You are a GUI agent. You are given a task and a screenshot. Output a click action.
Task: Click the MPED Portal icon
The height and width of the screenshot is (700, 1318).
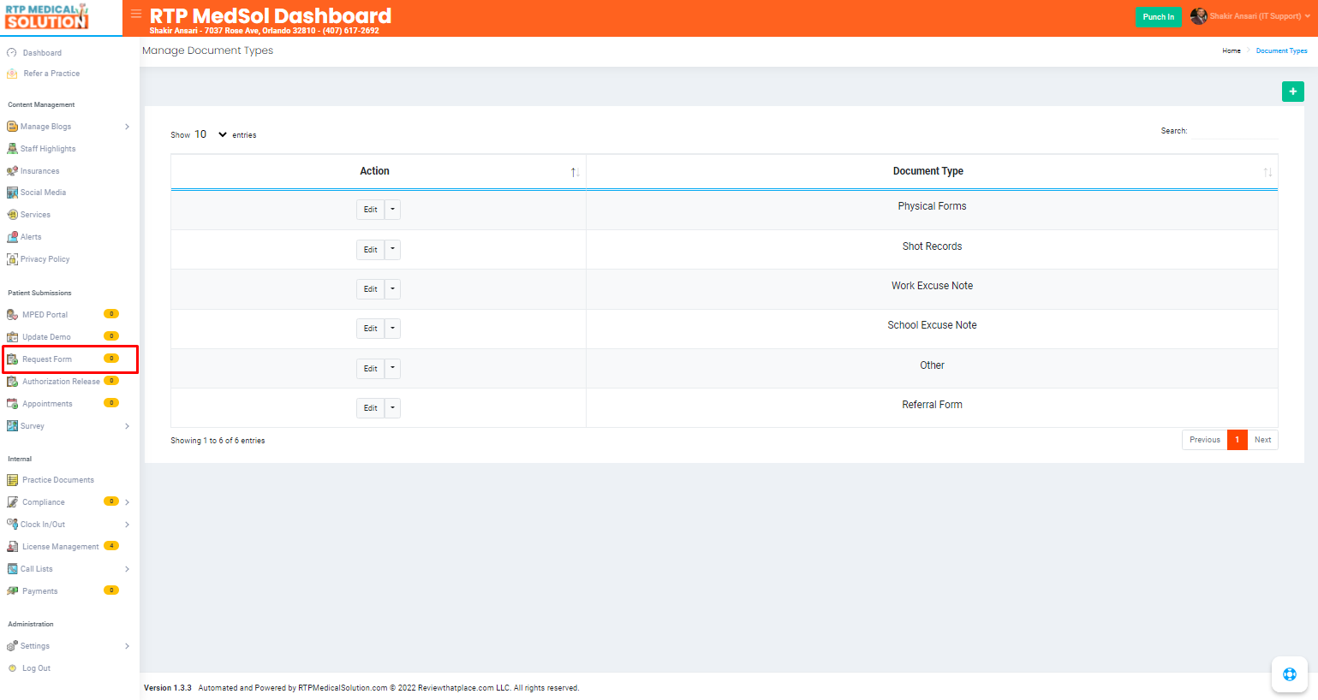coord(12,315)
